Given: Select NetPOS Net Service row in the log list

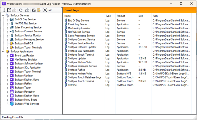Looking at the screenshot, I should coord(128,32).
